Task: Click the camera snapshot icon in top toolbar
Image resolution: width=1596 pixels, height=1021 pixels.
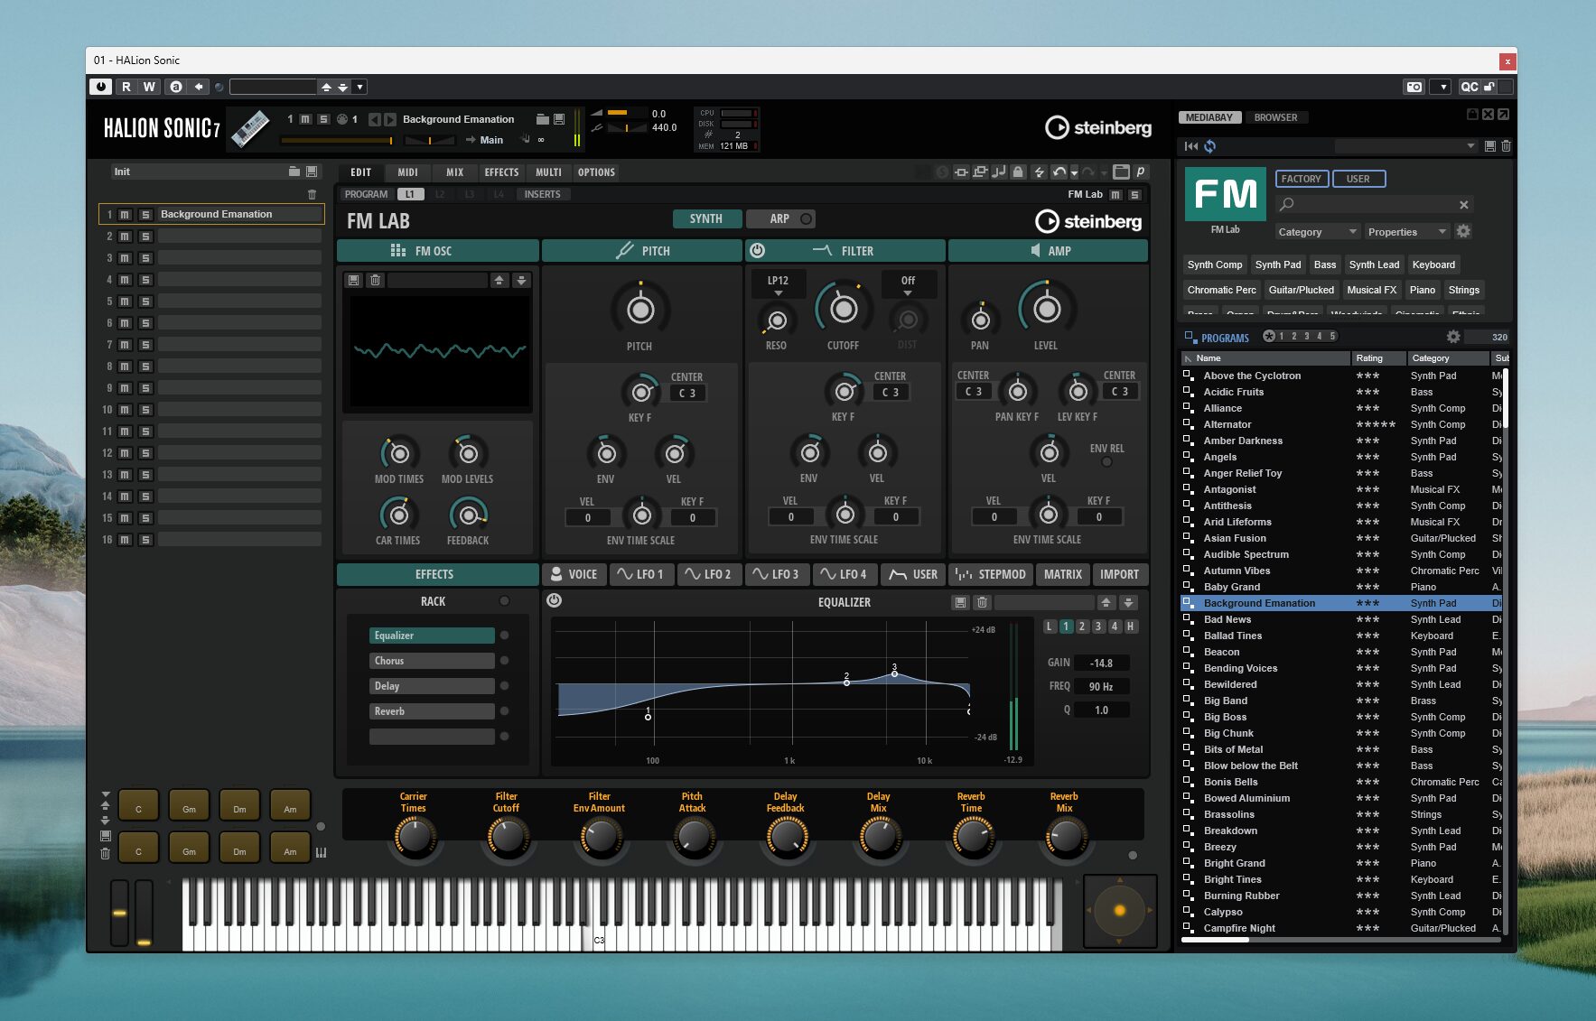Action: point(1414,87)
